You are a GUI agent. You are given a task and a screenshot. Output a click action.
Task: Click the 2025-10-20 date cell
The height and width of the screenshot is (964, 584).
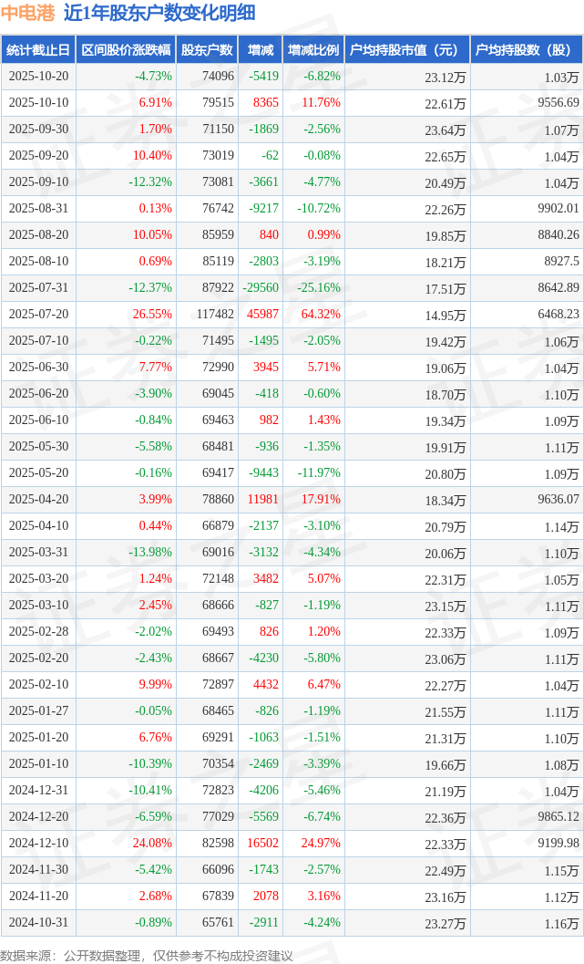38,77
